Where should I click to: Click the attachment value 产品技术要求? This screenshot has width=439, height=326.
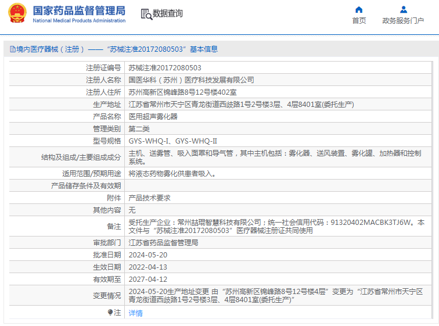pyautogui.click(x=149, y=198)
